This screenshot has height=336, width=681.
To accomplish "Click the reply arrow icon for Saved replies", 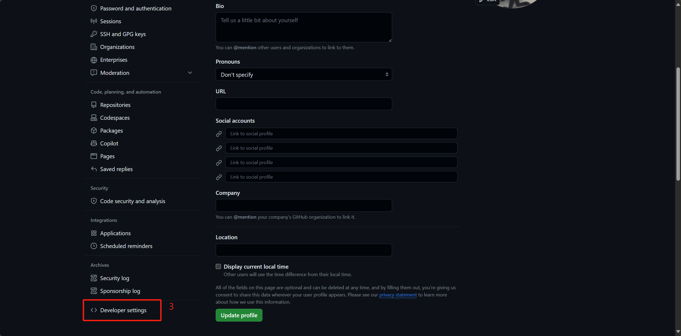I will click(x=94, y=169).
